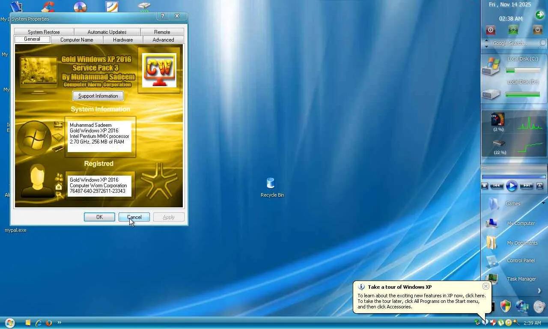
Task: Click the sidebar speaker volume icon
Action: [539, 306]
